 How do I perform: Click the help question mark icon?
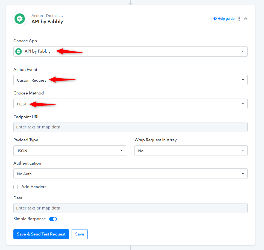coord(215,19)
